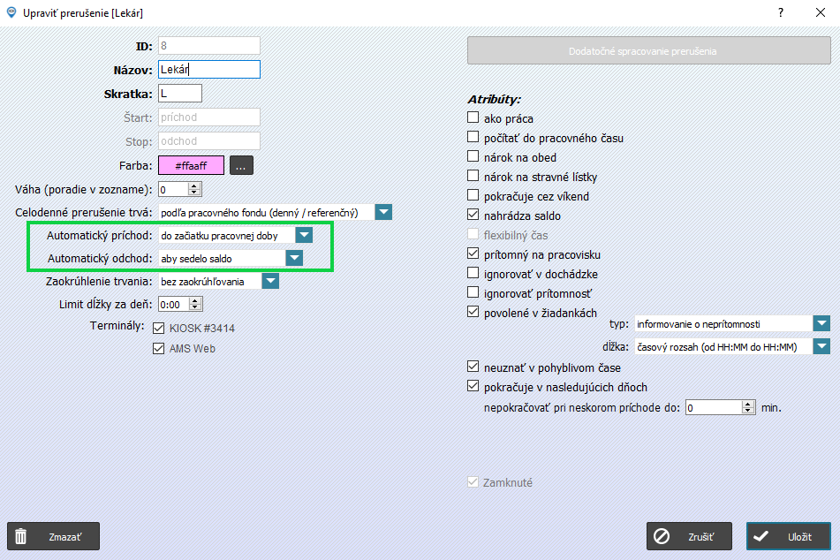Click the app logo icon in title bar
This screenshot has width=840, height=560.
click(x=11, y=12)
